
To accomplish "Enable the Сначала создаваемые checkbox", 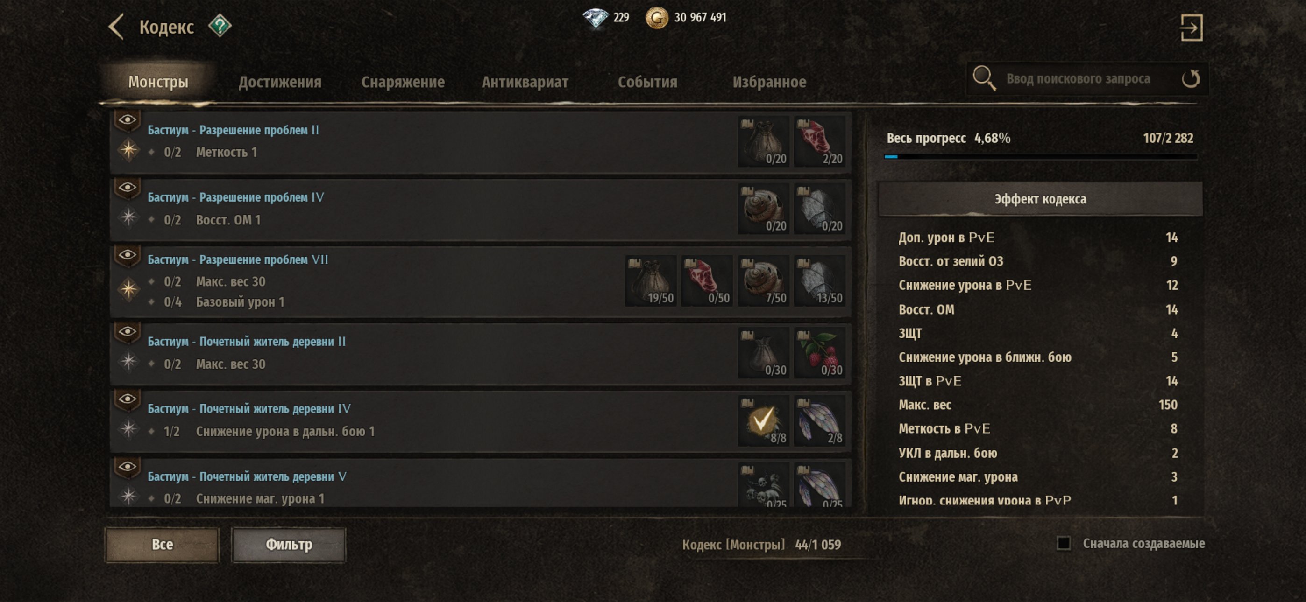I will tap(1063, 543).
